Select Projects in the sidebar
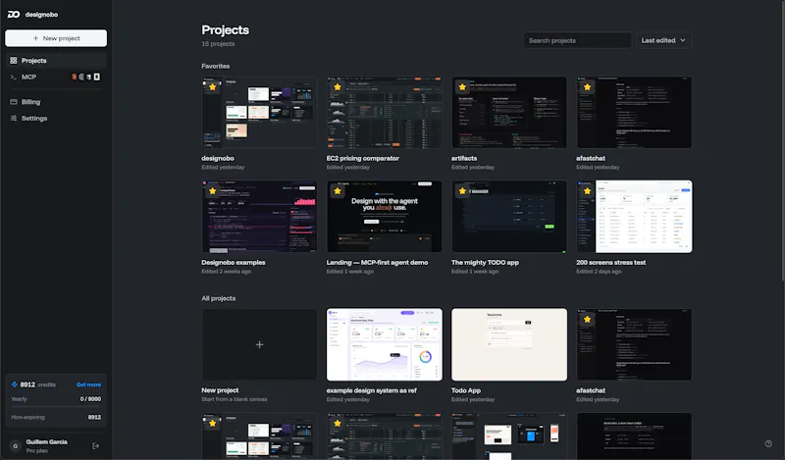 point(56,61)
